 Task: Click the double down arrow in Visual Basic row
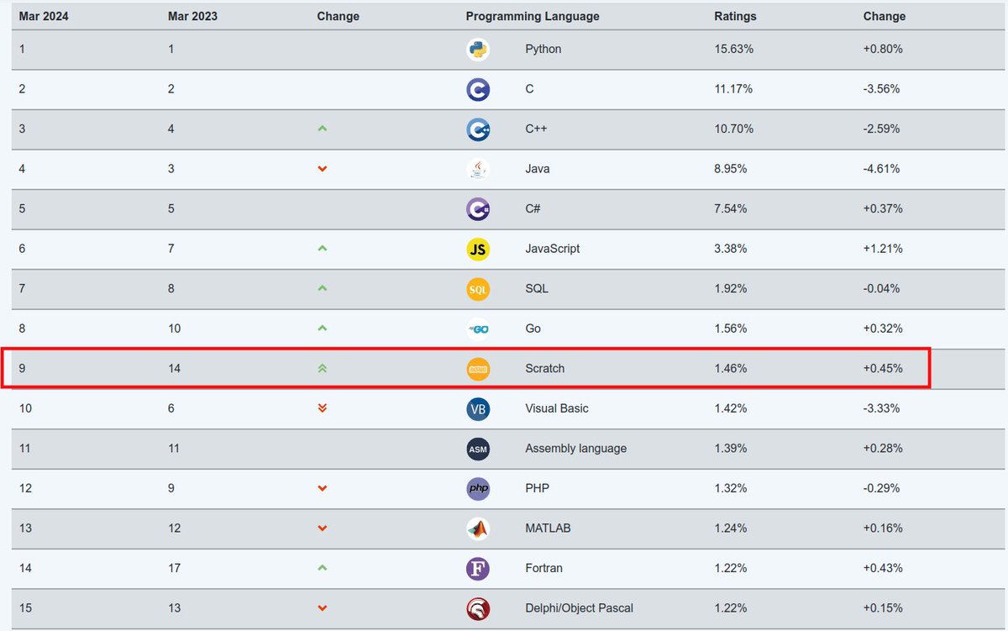click(323, 408)
